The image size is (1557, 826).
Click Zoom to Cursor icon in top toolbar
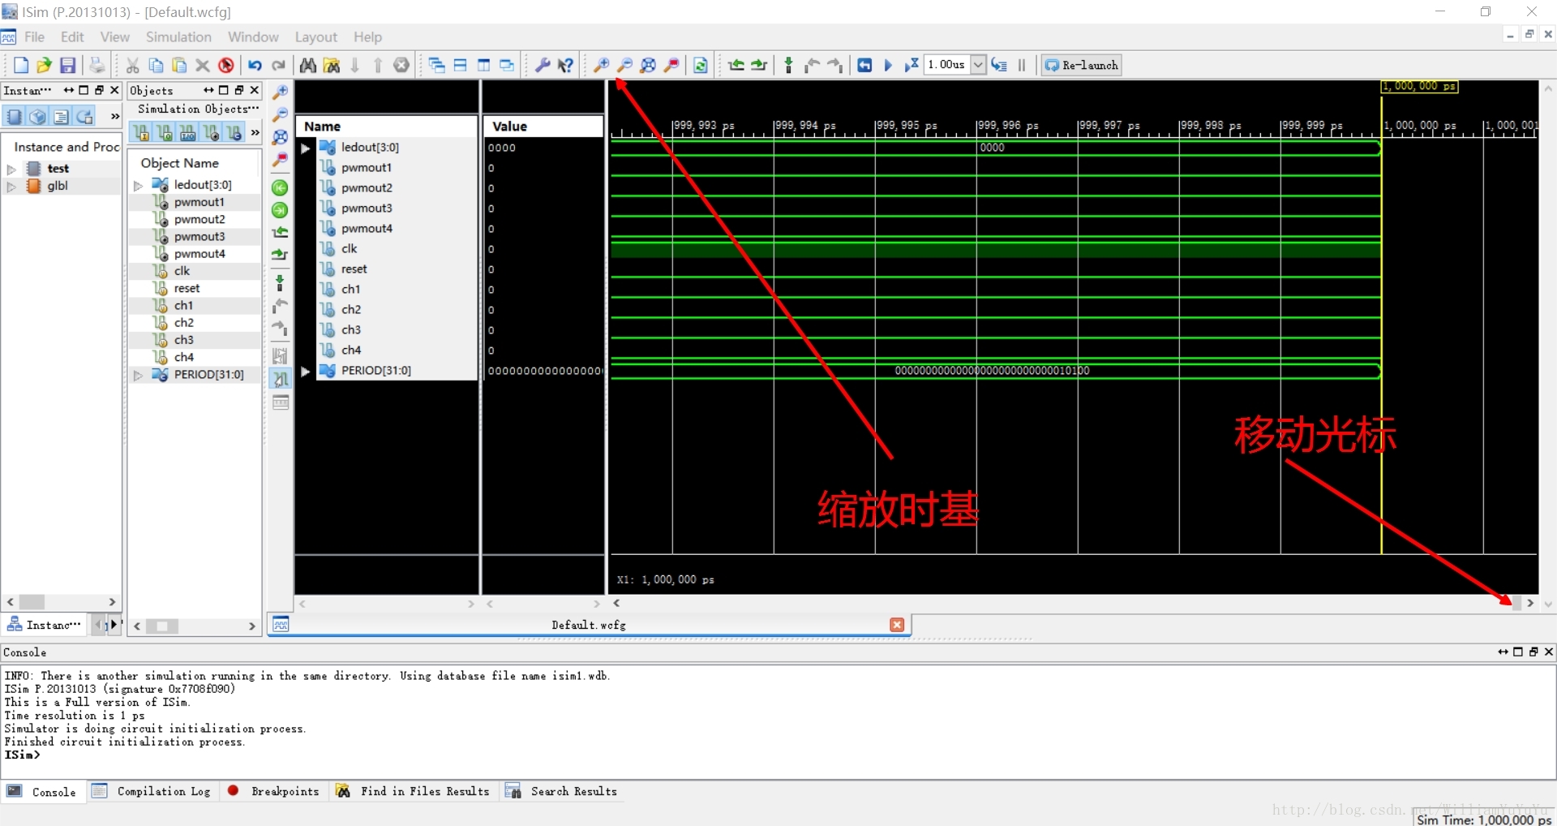coord(671,65)
